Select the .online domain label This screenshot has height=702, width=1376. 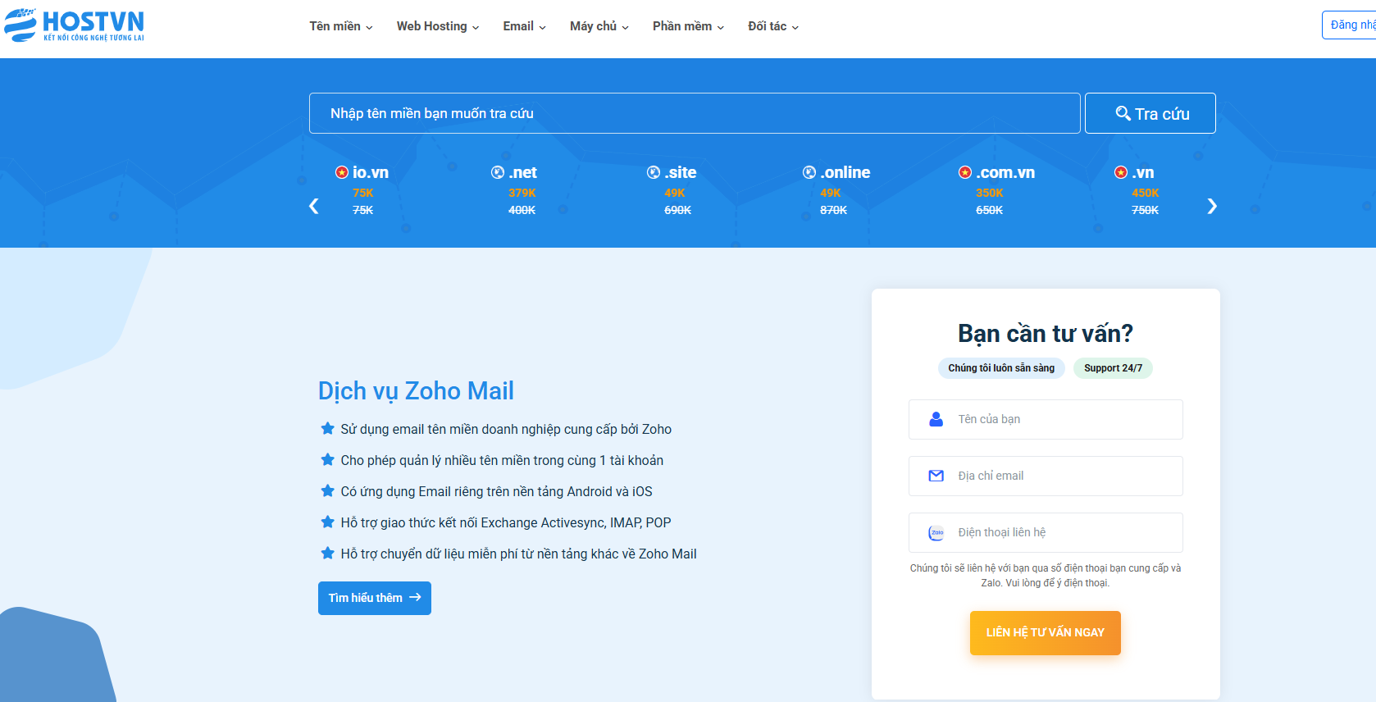click(x=845, y=172)
